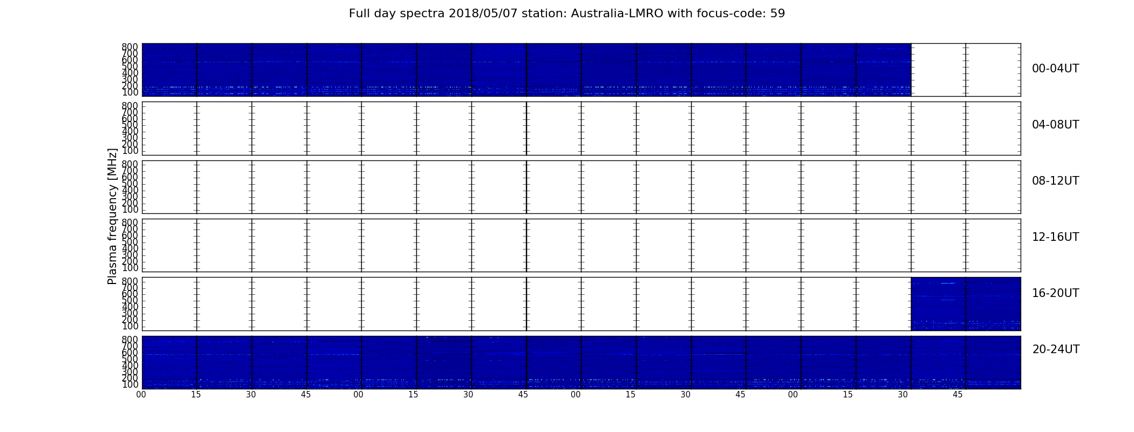The height and width of the screenshot is (432, 1134).
Task: Click the 800 tick label of 00-04UT panel
Action: click(x=130, y=47)
